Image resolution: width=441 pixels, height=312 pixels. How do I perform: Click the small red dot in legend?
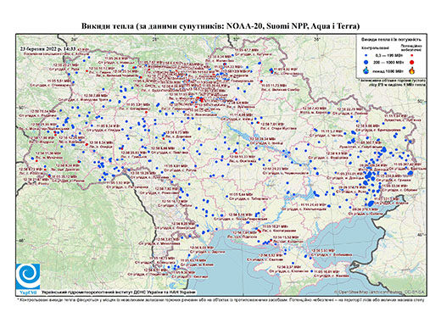tap(412, 55)
